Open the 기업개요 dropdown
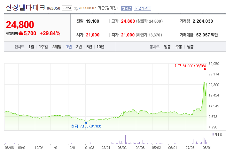The height and width of the screenshot is (154, 226). [143, 8]
